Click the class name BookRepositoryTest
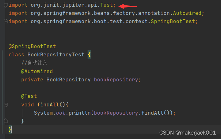 56,54
